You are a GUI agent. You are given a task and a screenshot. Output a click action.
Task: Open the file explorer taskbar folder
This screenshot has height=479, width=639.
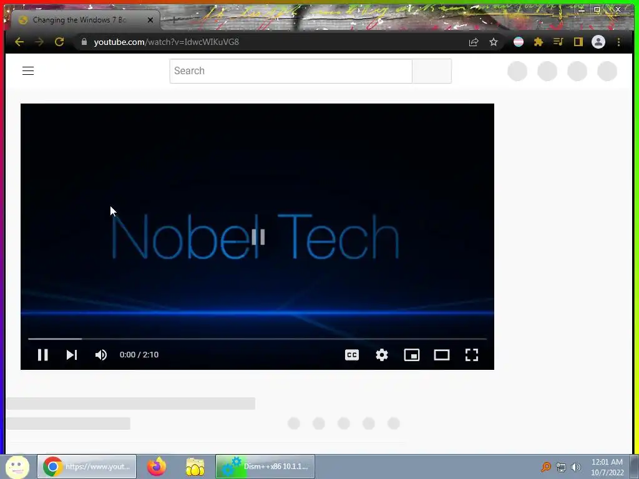pyautogui.click(x=195, y=467)
